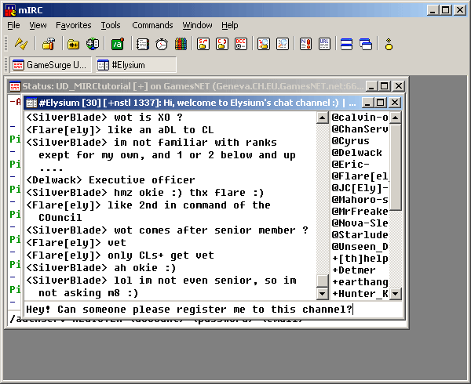The width and height of the screenshot is (471, 384).
Task: Close the Status window
Action: (399, 86)
